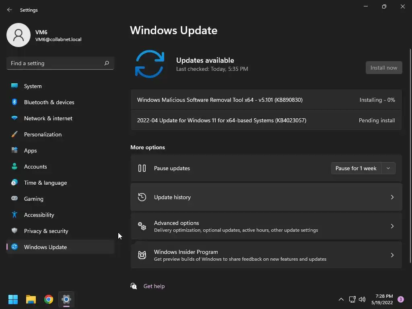
Task: Expand the Pause for 1 week dropdown arrow
Action: pyautogui.click(x=388, y=168)
